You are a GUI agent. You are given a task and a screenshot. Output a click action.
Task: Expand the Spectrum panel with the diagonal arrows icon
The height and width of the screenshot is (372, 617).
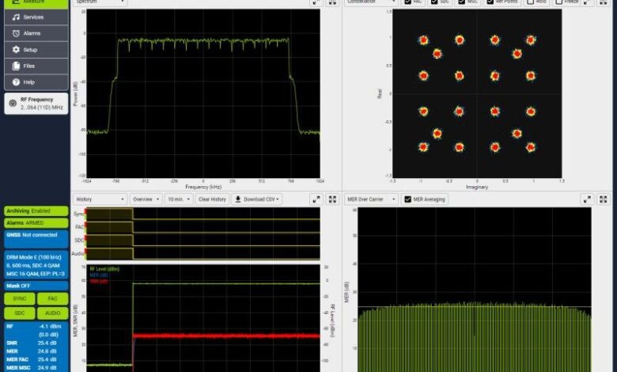coord(316,2)
